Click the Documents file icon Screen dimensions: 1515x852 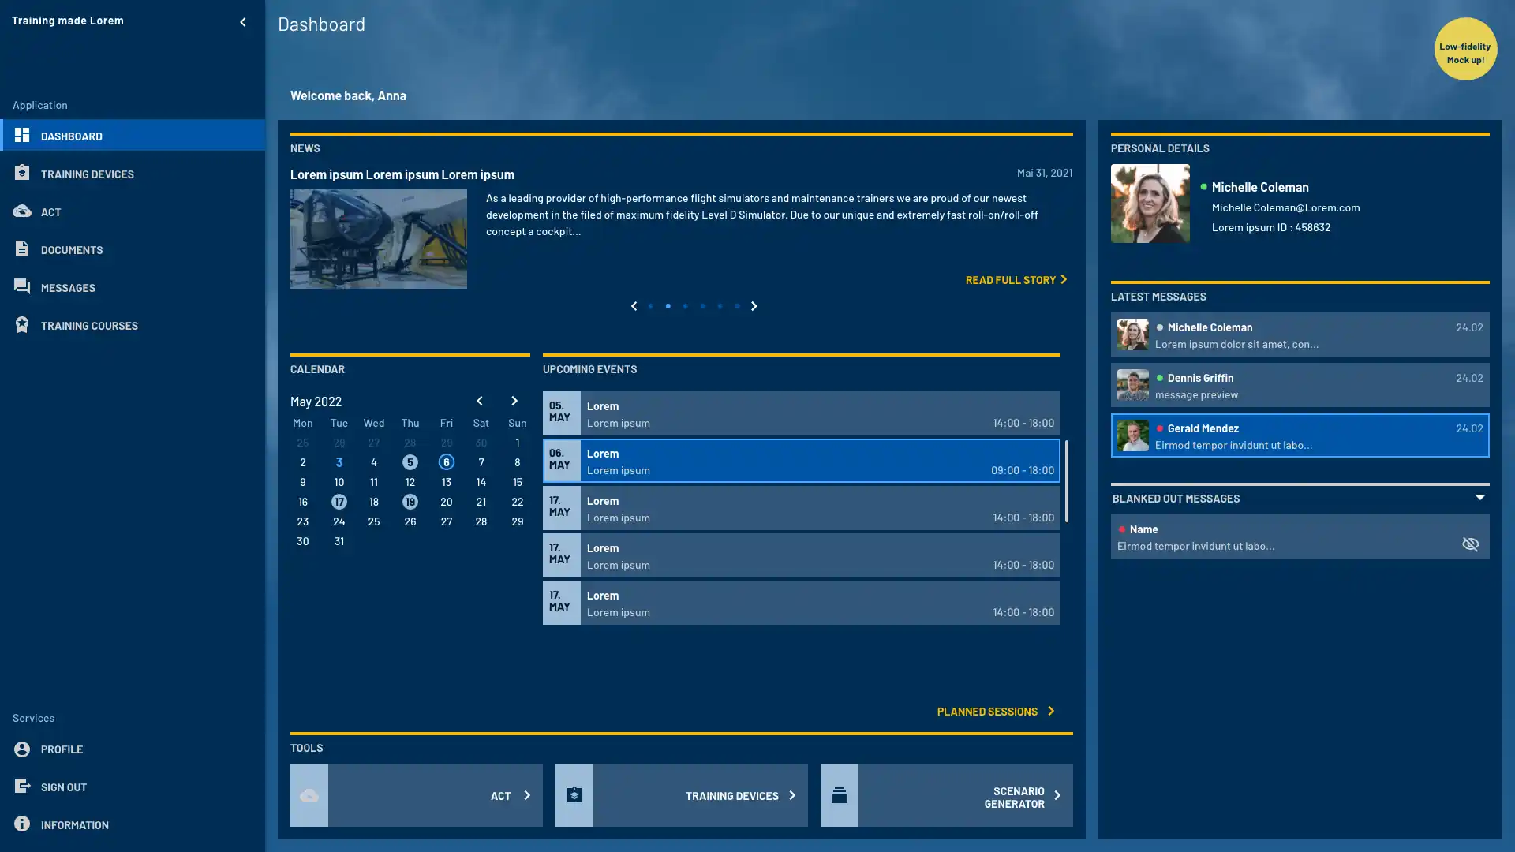22,248
